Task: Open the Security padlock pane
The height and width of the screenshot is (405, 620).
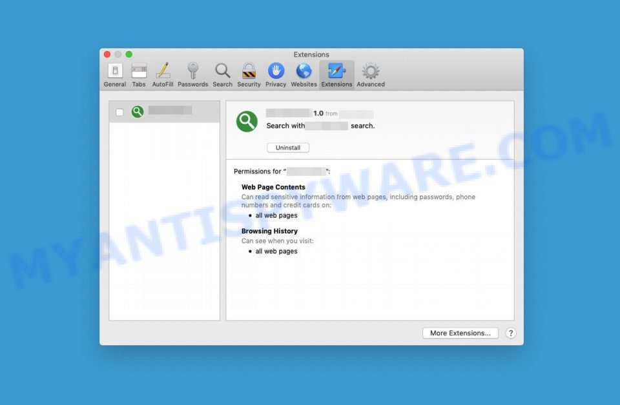Action: [249, 75]
